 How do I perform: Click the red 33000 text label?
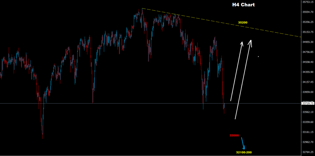[x=234, y=135]
